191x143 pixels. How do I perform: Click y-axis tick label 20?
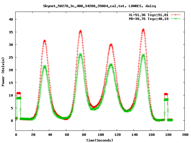11,70
